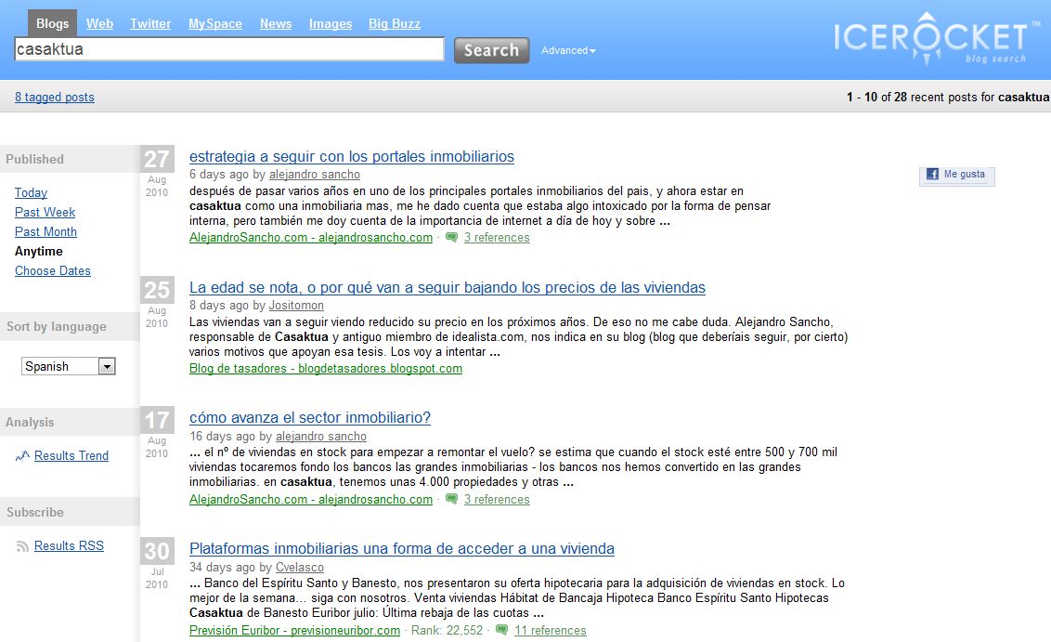Open author Cvelasco profile link
Image resolution: width=1051 pixels, height=642 pixels.
point(300,567)
